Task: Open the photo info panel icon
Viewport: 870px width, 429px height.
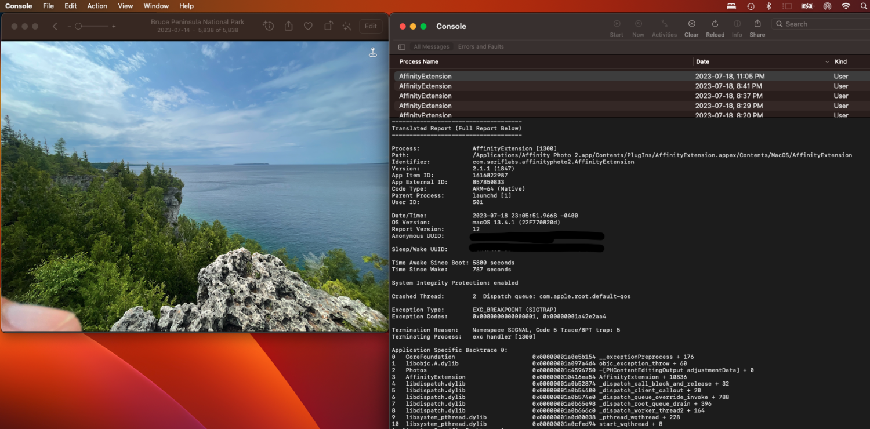Action: [268, 26]
